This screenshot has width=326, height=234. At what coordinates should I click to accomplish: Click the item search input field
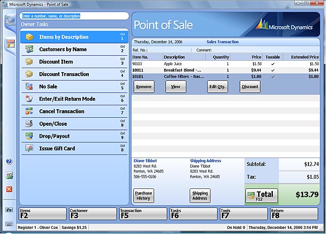74,16
